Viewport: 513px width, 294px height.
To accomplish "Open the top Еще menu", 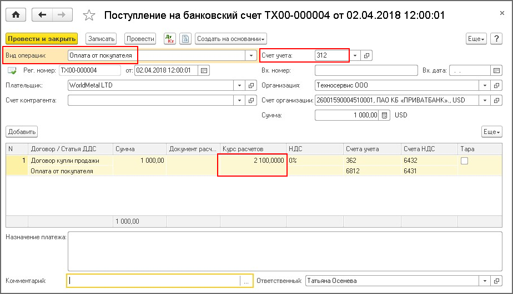I will click(x=476, y=39).
